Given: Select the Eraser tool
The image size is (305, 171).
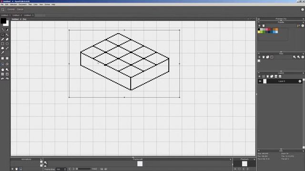Looking at the screenshot, I should point(7,39).
